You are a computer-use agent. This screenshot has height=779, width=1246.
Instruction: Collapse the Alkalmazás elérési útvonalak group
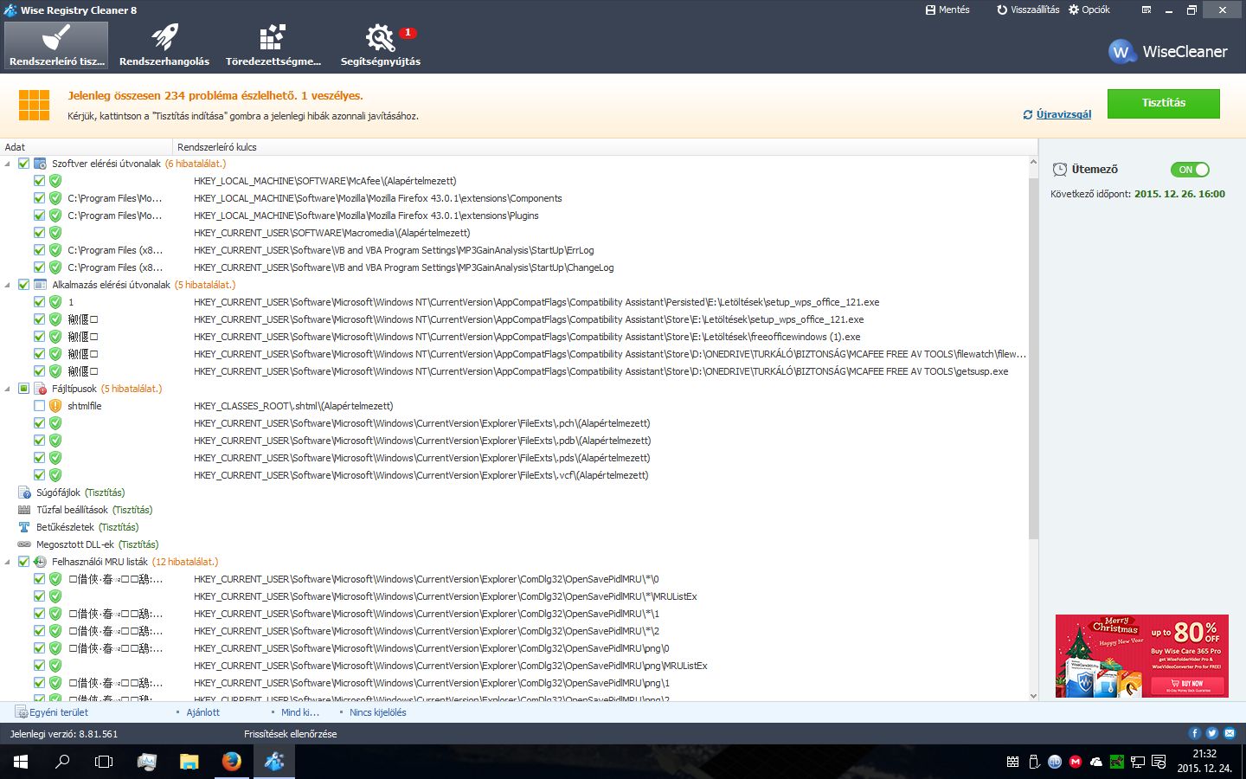click(x=8, y=285)
